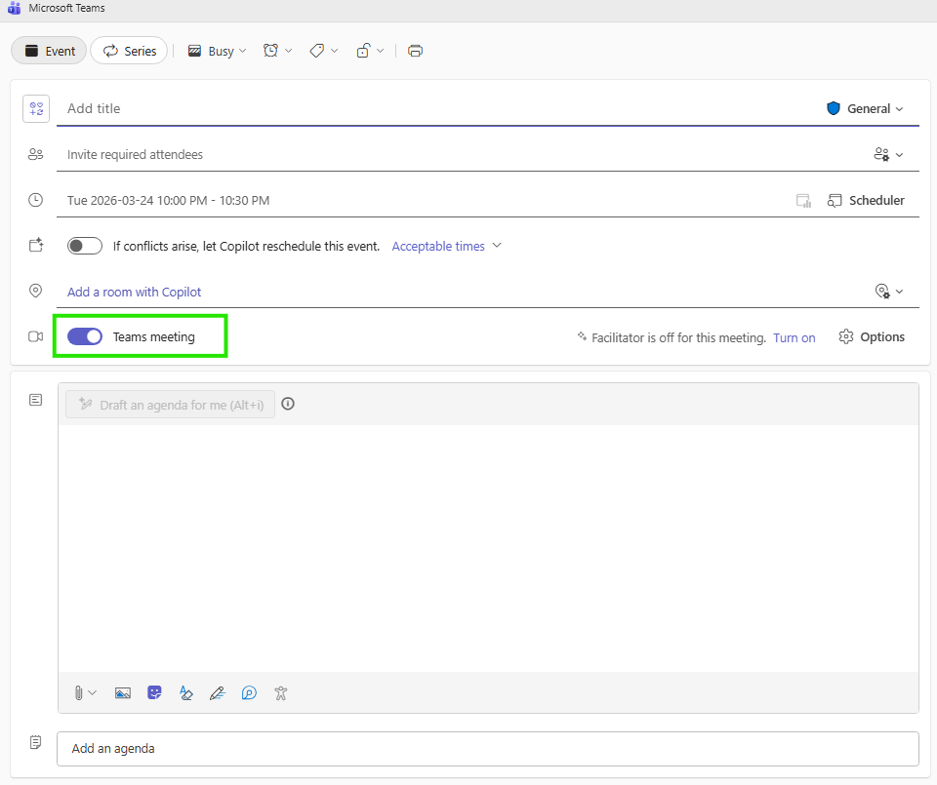Turn off the Teams meeting toggle
Screen dimensions: 937x785
point(85,336)
